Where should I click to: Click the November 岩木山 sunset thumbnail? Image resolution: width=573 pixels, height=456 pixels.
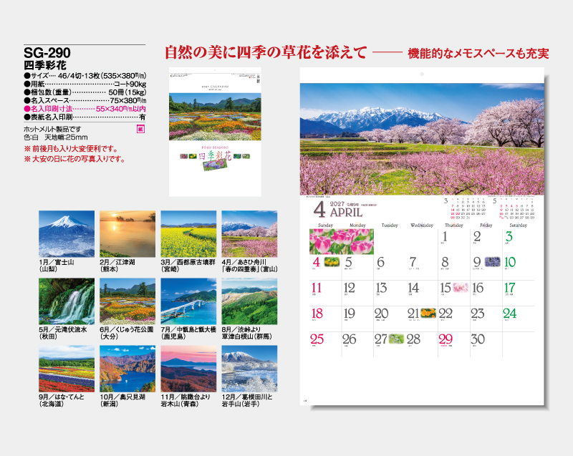188,369
